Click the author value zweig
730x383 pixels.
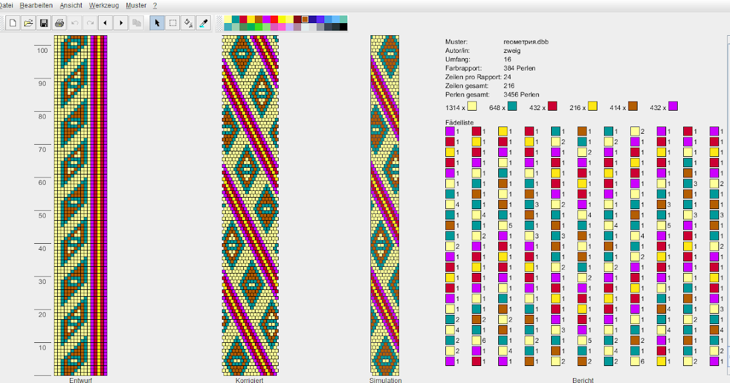[512, 50]
